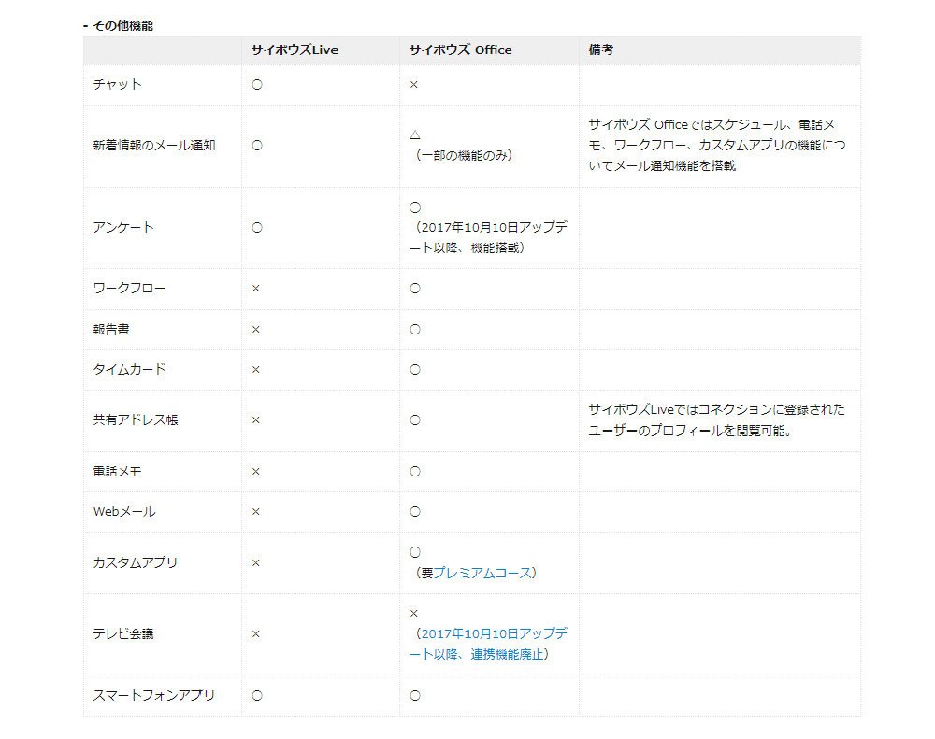Click the × mark in 電話メモ Live cell
935x739 pixels.
(256, 472)
